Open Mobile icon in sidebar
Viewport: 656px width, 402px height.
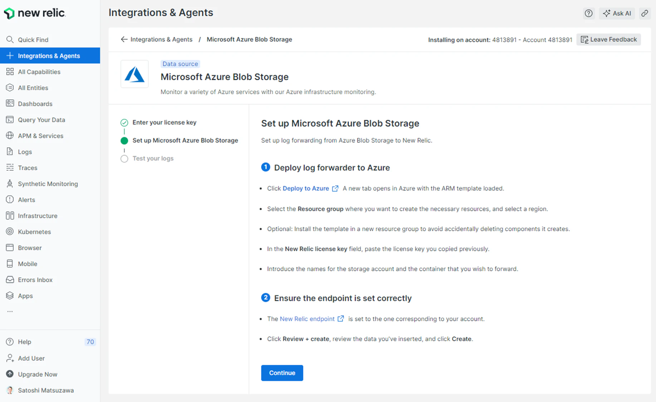[x=10, y=264]
